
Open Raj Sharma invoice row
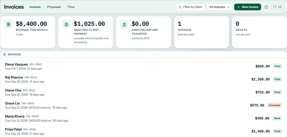tap(143, 79)
